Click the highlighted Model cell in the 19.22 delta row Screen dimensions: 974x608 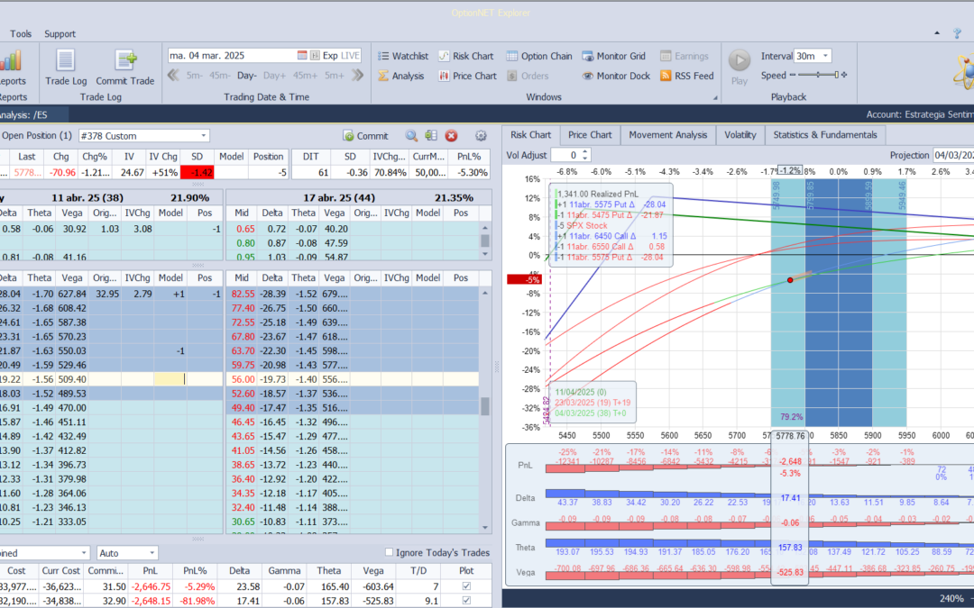click(x=170, y=379)
